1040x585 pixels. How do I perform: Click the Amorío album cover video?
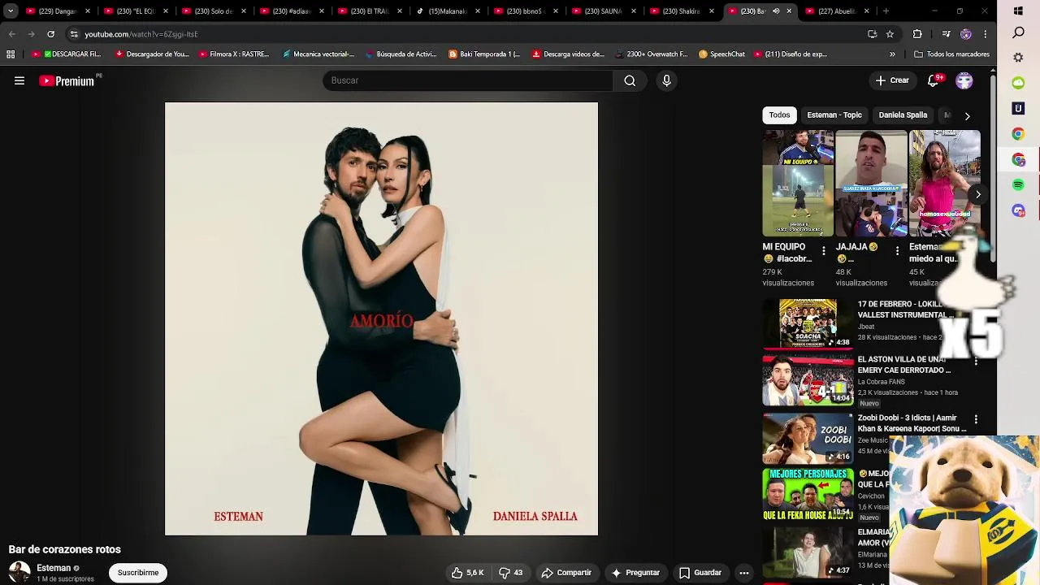click(x=381, y=318)
